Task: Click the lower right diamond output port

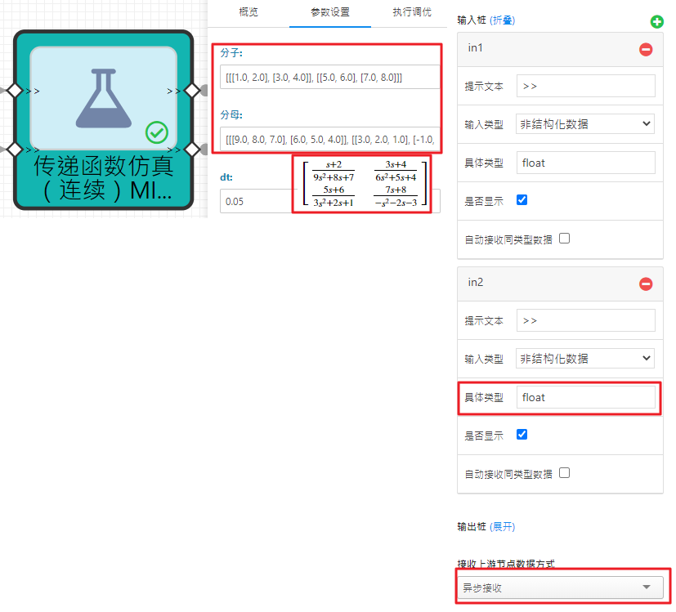Action: [x=191, y=149]
